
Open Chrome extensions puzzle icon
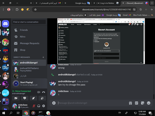(x=17, y=10)
